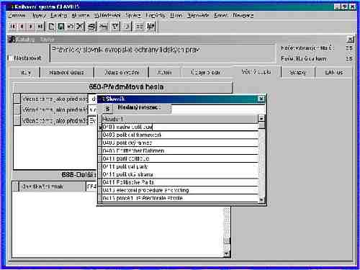Open the Katalog menu
Viewport: 360px width, 270px height.
point(58,15)
